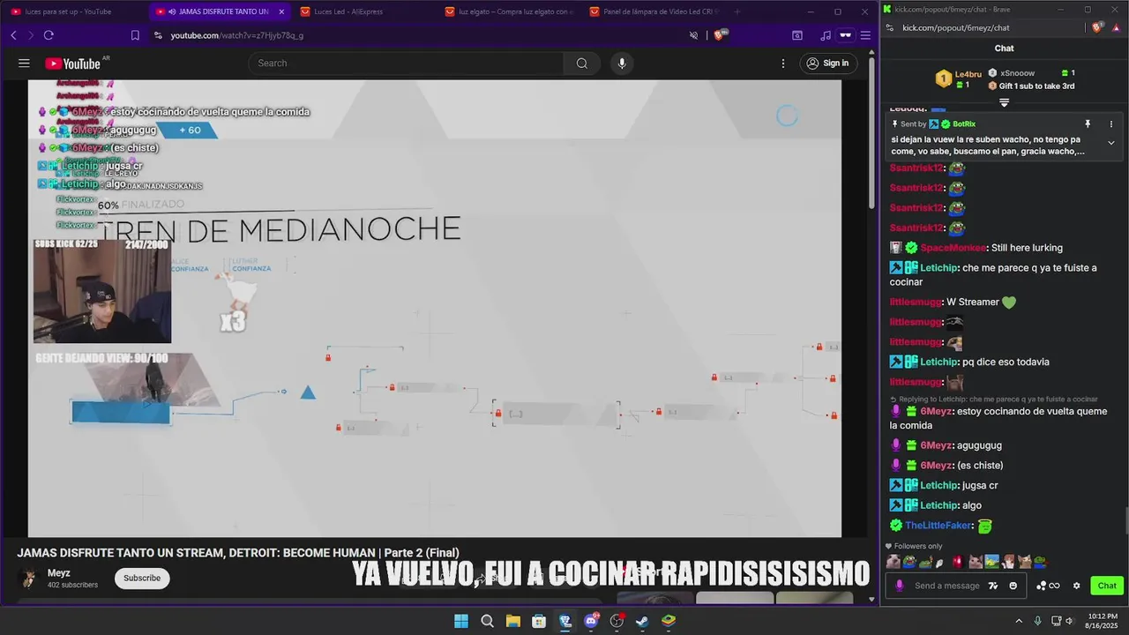The height and width of the screenshot is (635, 1129).
Task: Open Brave main menu hamburger
Action: (865, 35)
